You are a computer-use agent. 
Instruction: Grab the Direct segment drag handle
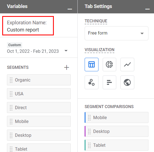[11, 108]
